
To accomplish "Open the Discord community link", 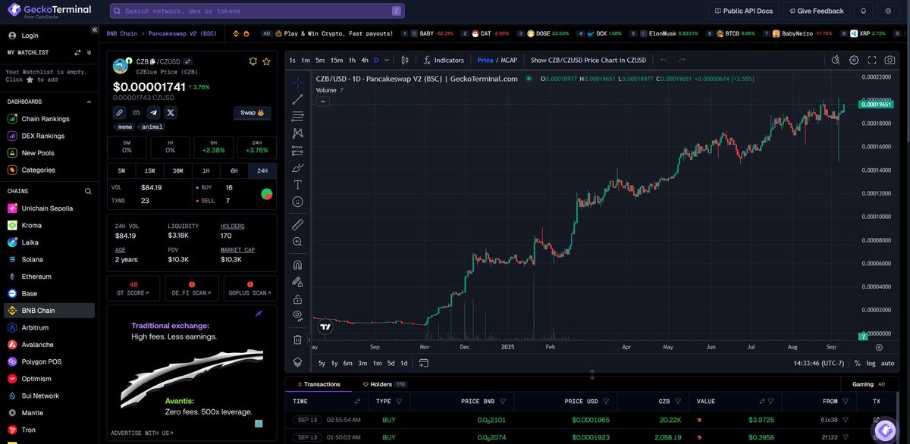I will [x=136, y=112].
